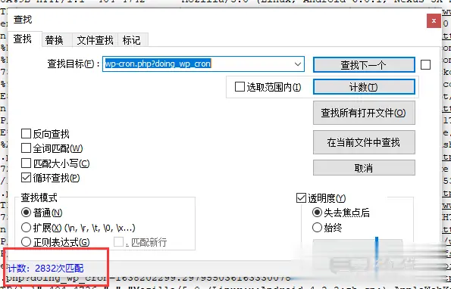Screen dimensions: 451x289
Task: Select the 失去焦点后 radio option
Action: (317, 213)
